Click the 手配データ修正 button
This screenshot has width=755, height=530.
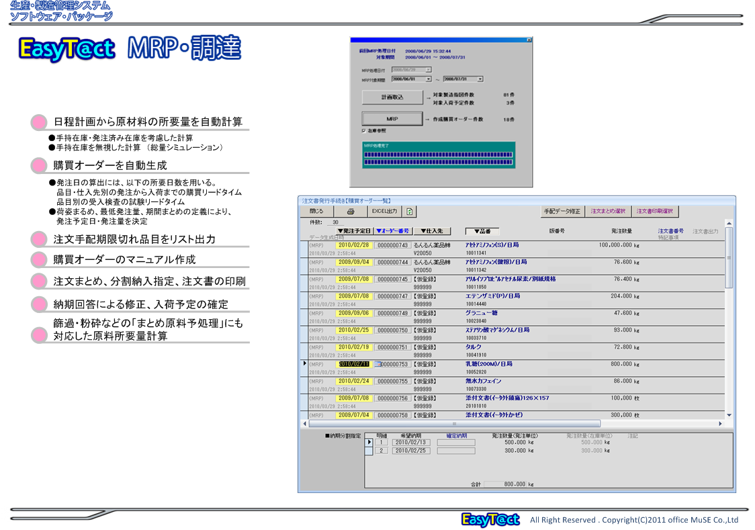(563, 211)
